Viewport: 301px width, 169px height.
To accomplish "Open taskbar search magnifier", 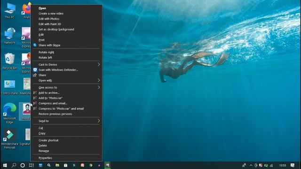I will (x=14, y=165).
